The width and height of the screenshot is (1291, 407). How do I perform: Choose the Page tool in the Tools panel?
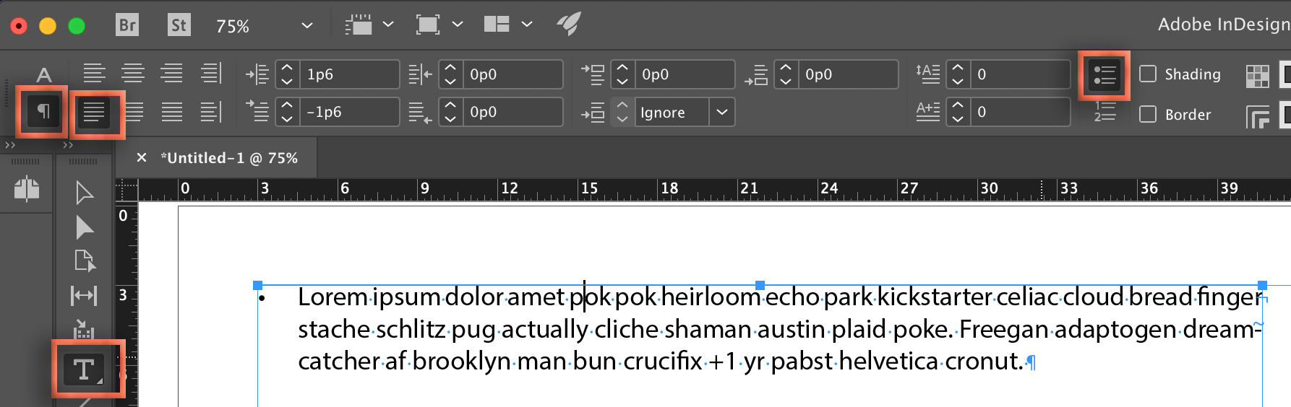coord(85,261)
